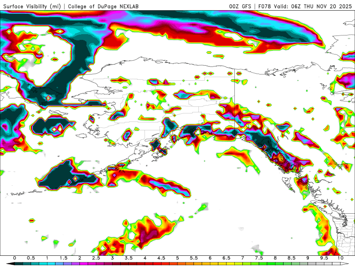Screen dimensions: 355x266
Task: Click the '8.5' value on the color scale
Action: pos(292,258)
